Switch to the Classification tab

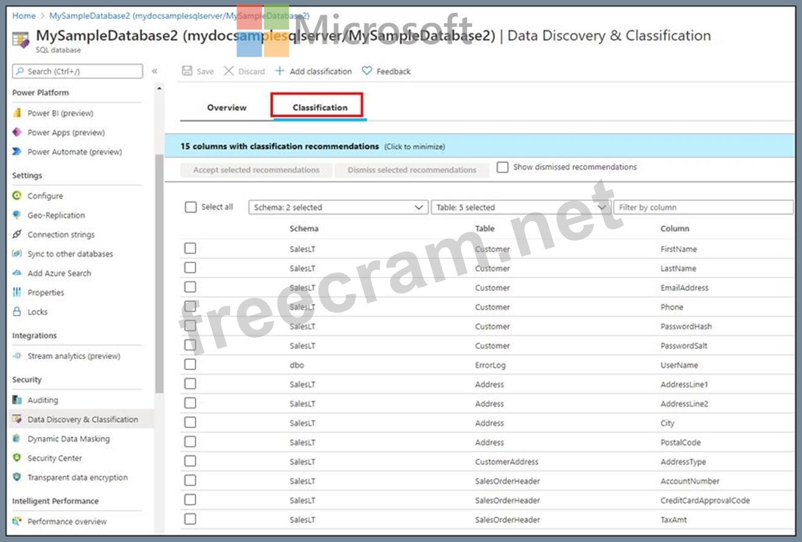pyautogui.click(x=320, y=108)
